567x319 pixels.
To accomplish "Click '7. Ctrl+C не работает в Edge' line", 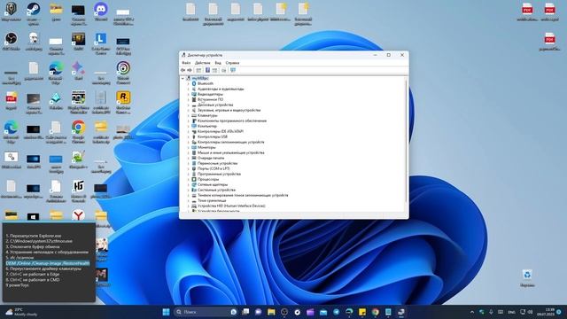I will tap(33, 274).
